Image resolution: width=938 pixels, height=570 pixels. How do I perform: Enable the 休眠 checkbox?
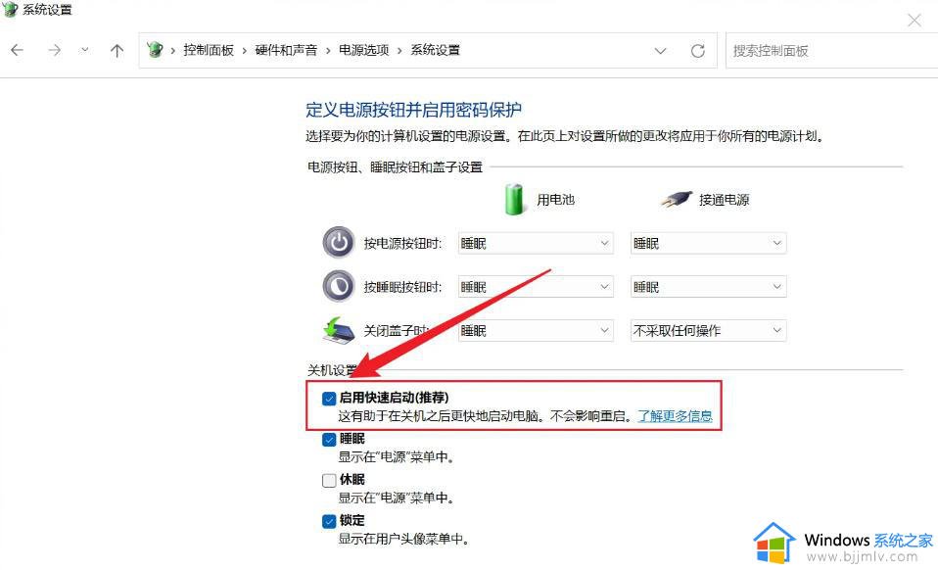point(329,480)
